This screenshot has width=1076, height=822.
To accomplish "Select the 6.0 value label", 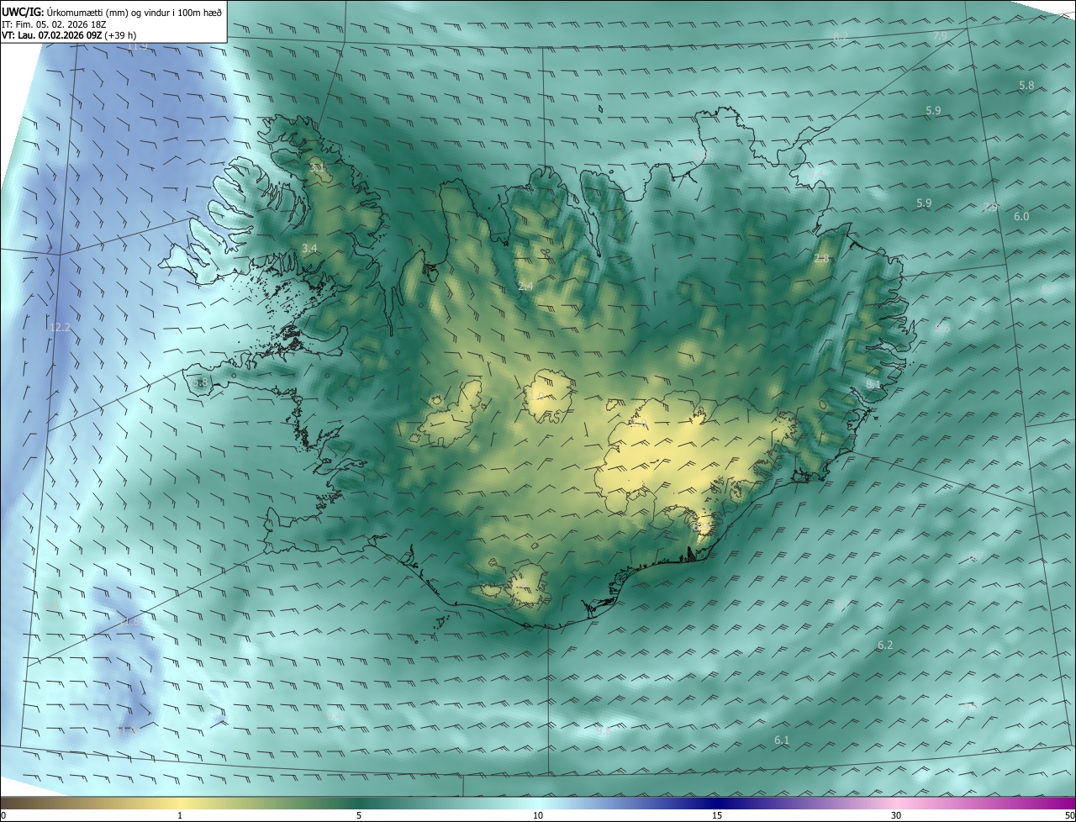I will [x=1021, y=216].
